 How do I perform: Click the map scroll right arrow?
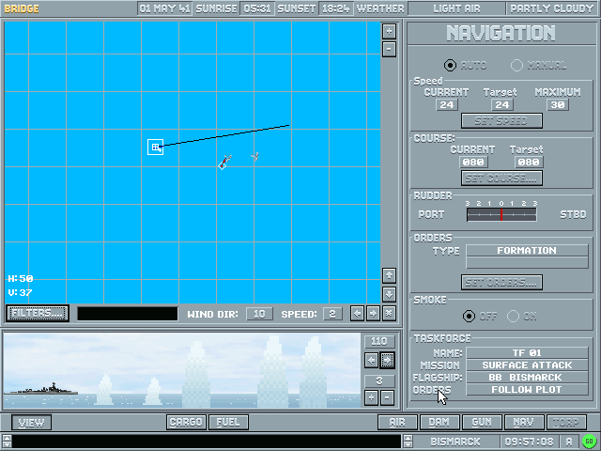coord(373,313)
